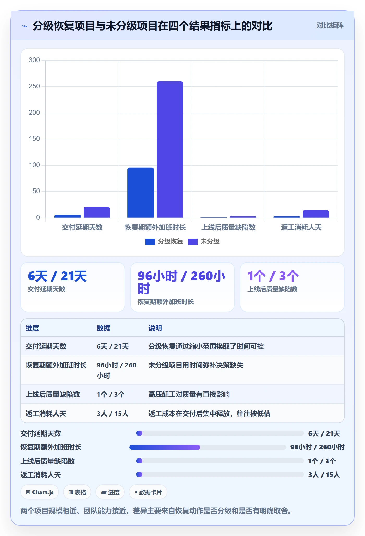Click the footer note starting 两个项目规模相近
The height and width of the screenshot is (536, 365).
tap(156, 510)
